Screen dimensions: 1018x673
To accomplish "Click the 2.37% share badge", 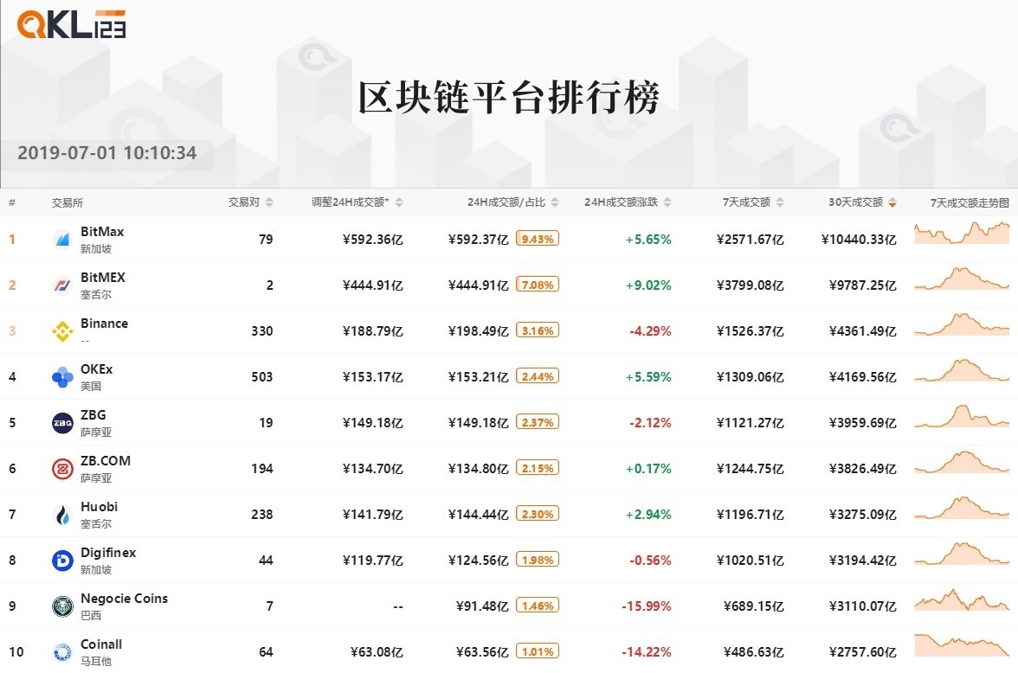I will (x=538, y=422).
